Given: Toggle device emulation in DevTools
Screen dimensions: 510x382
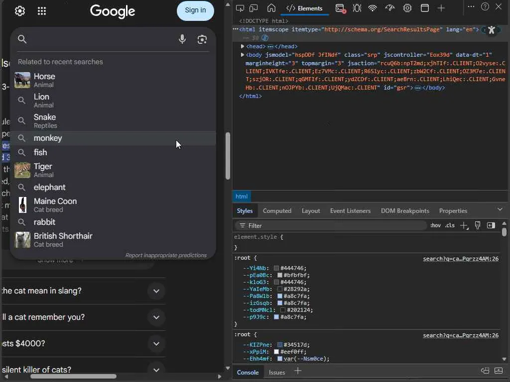Looking at the screenshot, I should [x=254, y=8].
